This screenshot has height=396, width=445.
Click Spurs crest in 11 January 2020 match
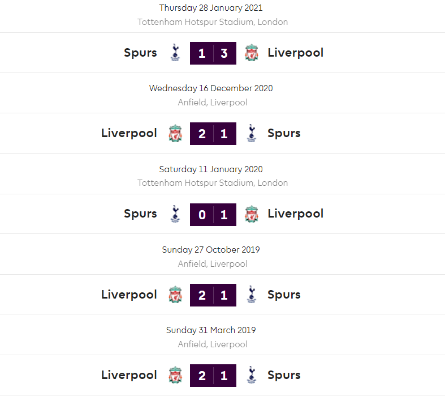175,214
